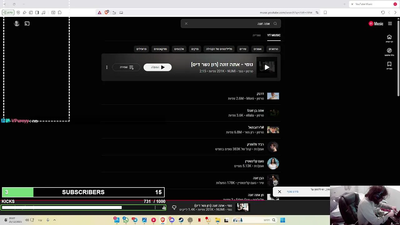The width and height of the screenshot is (400, 225).
Task: Click the address bar URL
Action: (x=286, y=12)
